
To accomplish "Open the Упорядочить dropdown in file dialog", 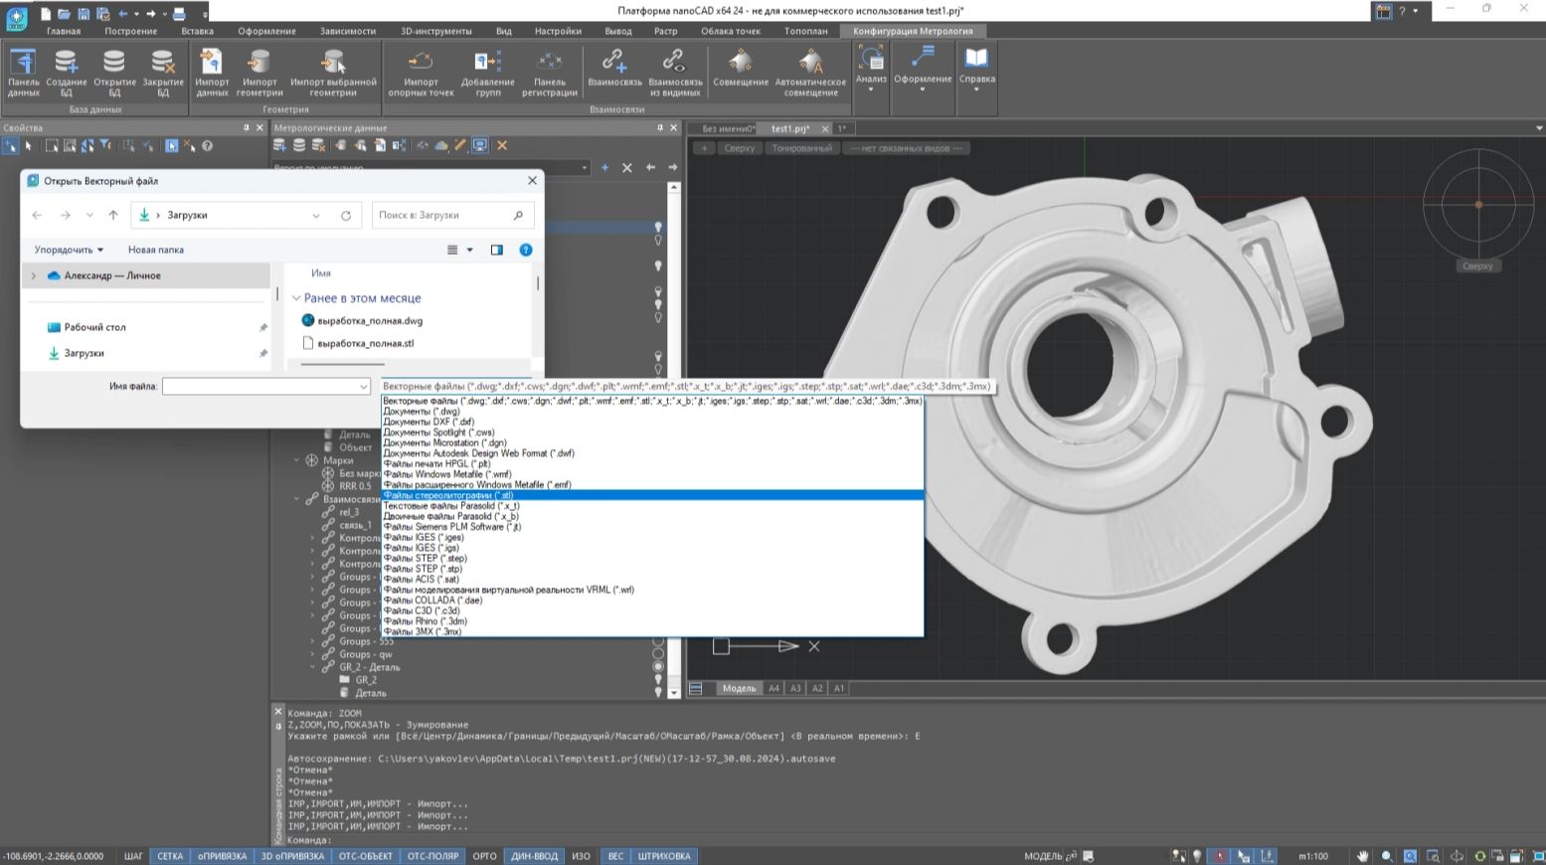I will click(69, 250).
